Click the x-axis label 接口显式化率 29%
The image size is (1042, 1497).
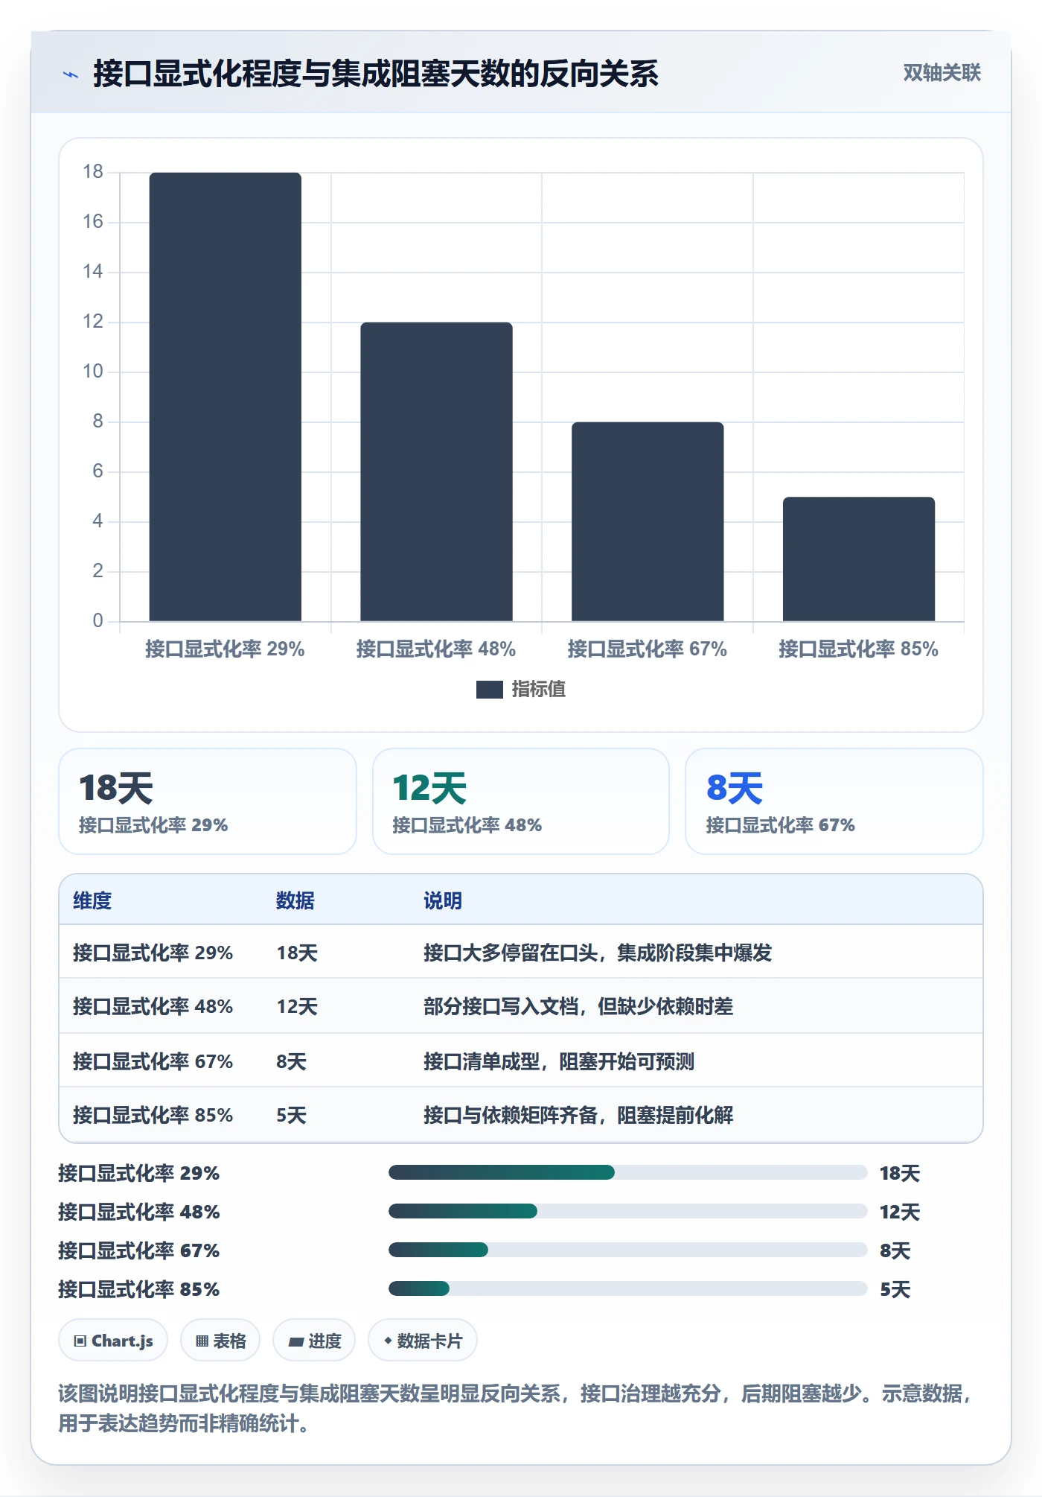(x=225, y=649)
